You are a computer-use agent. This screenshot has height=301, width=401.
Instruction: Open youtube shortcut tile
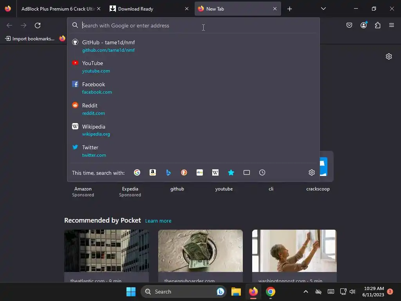coord(224,189)
